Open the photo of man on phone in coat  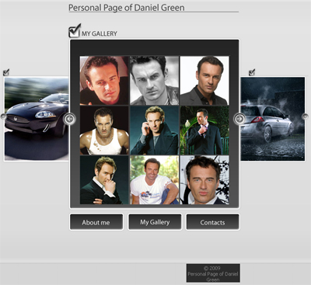coord(155,130)
